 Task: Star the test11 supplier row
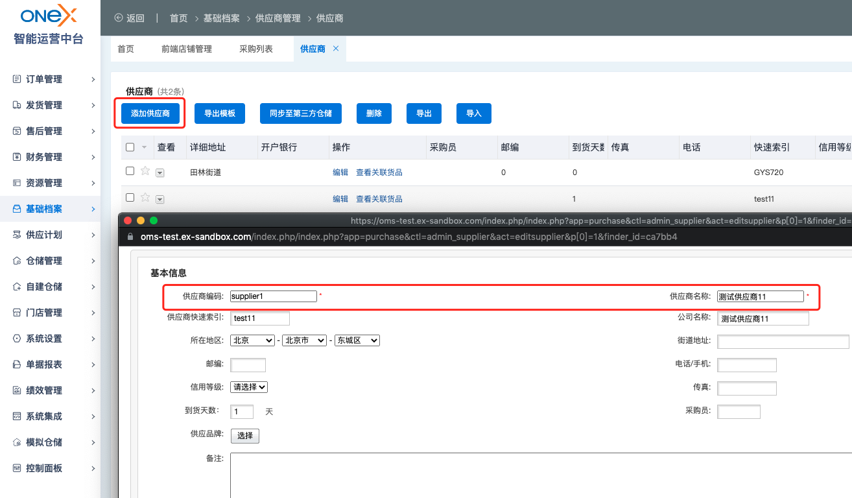145,197
